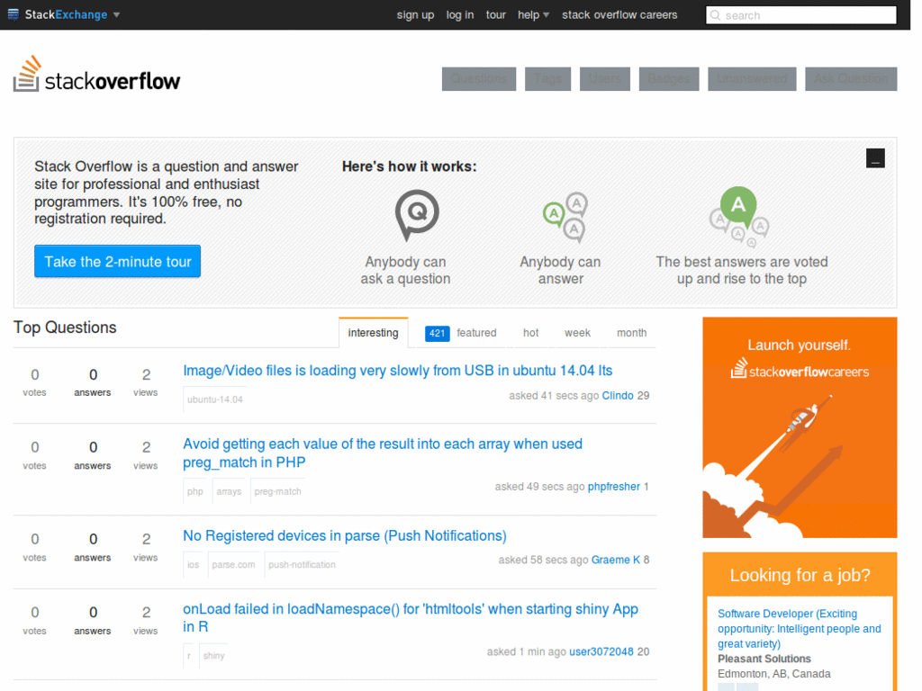Open the parse Push Notifications question

click(x=345, y=536)
